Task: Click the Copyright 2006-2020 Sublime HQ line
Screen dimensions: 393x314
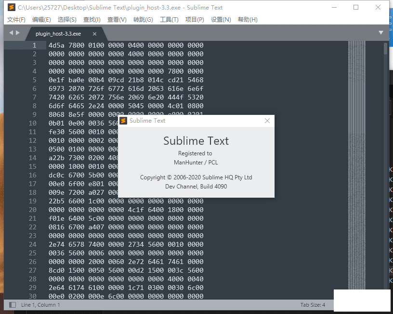Action: tap(196, 177)
